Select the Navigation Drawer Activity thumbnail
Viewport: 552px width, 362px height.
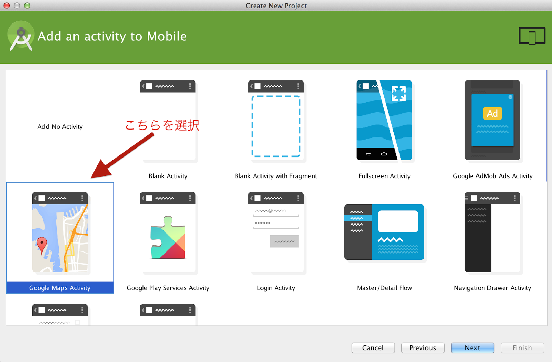[493, 232]
